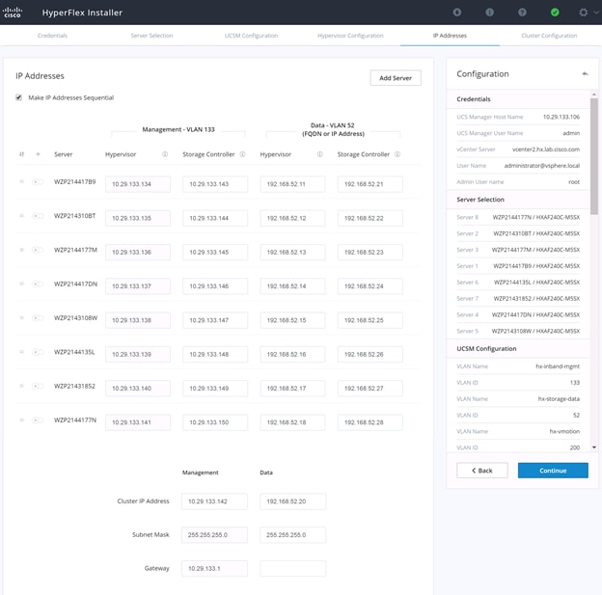Edit management Gateway field 10.29.133.1
Screen dimensions: 602x595
click(x=214, y=569)
